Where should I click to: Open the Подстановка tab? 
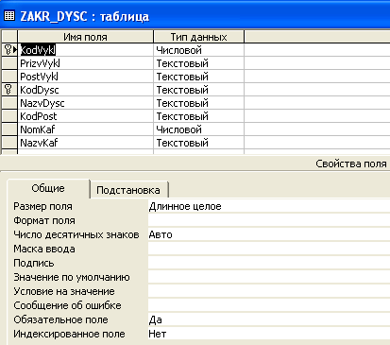pyautogui.click(x=128, y=190)
